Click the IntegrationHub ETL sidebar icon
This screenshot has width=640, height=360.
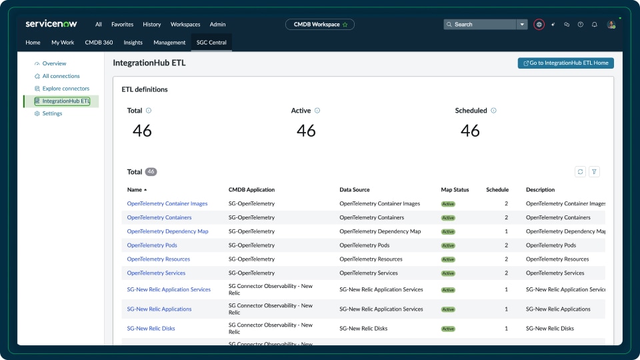coord(37,101)
